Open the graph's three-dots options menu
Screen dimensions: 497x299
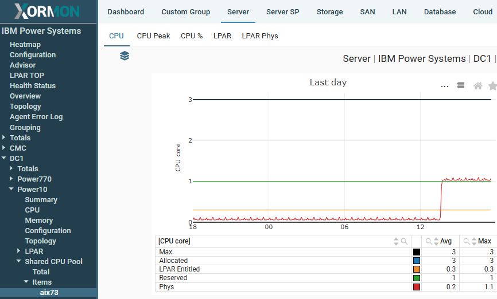[444, 86]
